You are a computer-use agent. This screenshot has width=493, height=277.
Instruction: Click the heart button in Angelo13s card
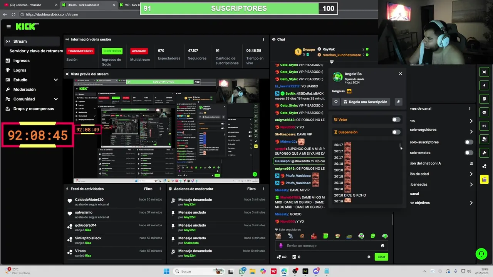coord(336,102)
